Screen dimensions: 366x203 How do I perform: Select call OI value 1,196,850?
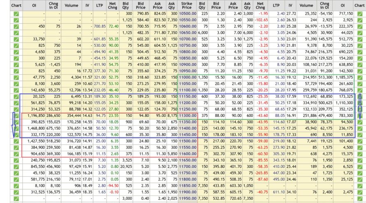pyautogui.click(x=36, y=116)
